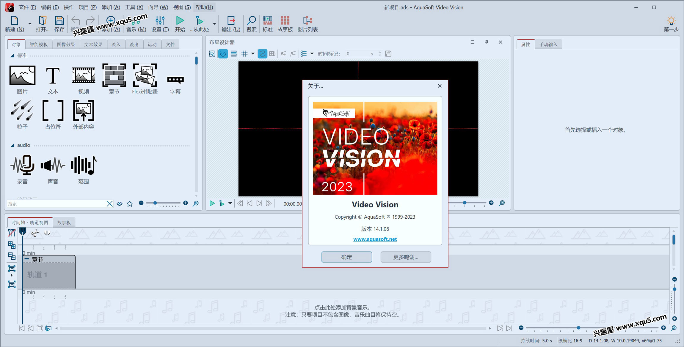
Task: Click 确定 in the About dialog
Action: click(x=346, y=257)
